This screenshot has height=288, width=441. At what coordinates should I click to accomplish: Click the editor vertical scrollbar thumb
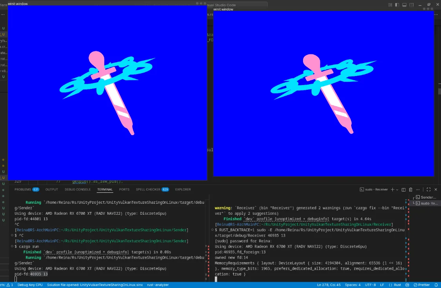pyautogui.click(x=439, y=91)
